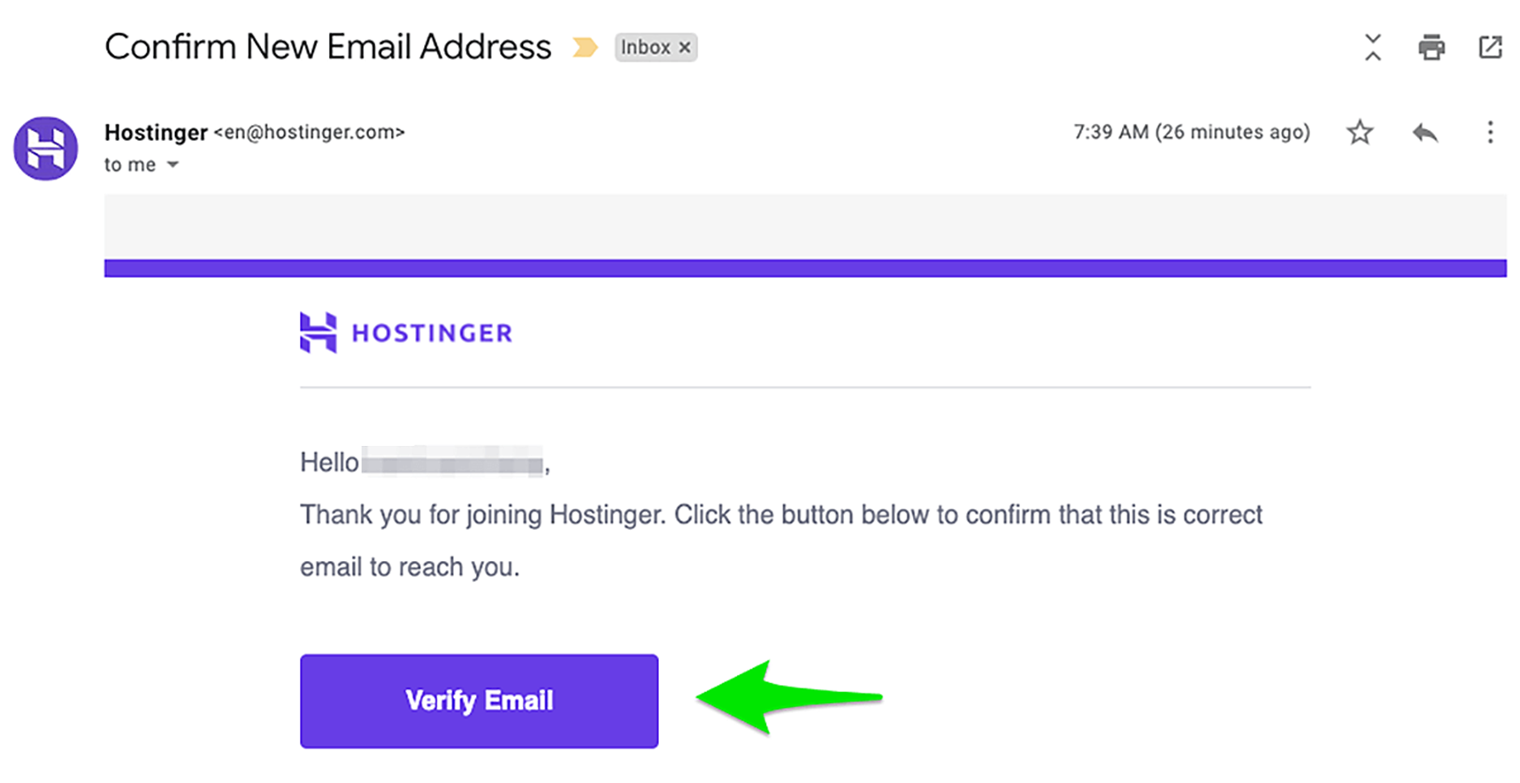Open the three-dot more options menu
This screenshot has width=1520, height=783.
tap(1490, 132)
